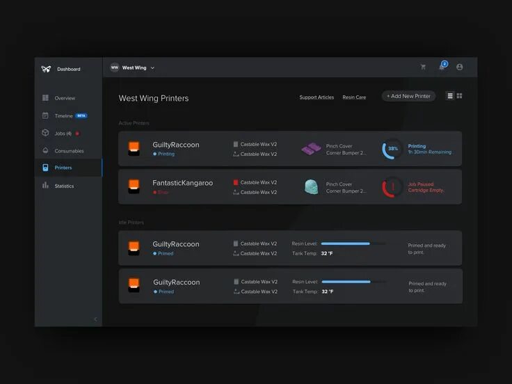The width and height of the screenshot is (512, 384).
Task: Open the printing GuiltyRaccoon printer name
Action: (176, 145)
